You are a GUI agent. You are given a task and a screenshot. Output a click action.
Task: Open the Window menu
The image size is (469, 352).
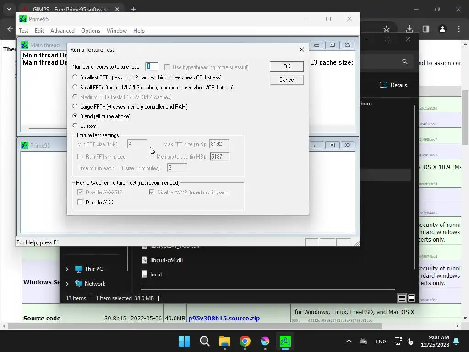pyautogui.click(x=117, y=31)
